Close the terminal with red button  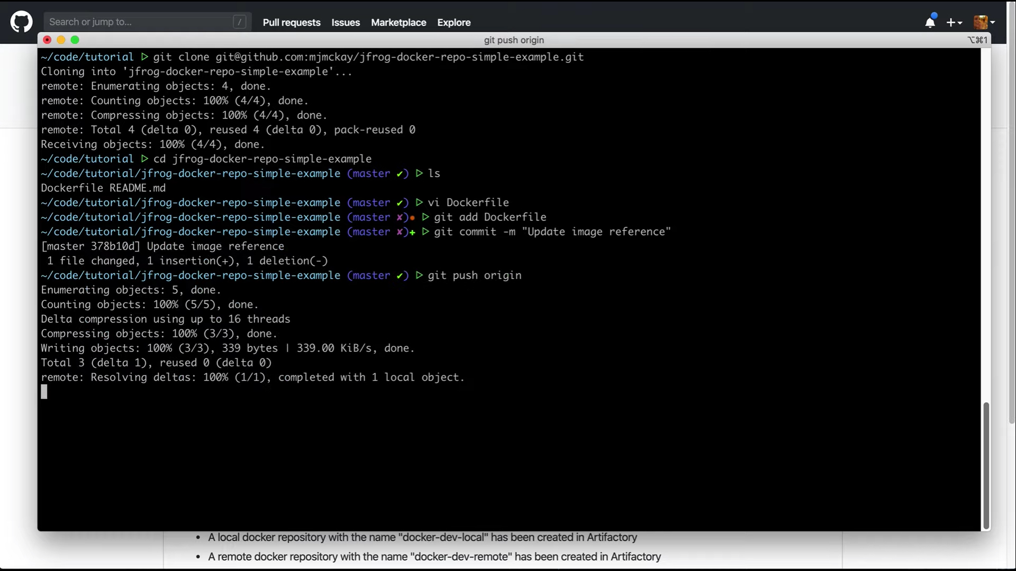47,40
